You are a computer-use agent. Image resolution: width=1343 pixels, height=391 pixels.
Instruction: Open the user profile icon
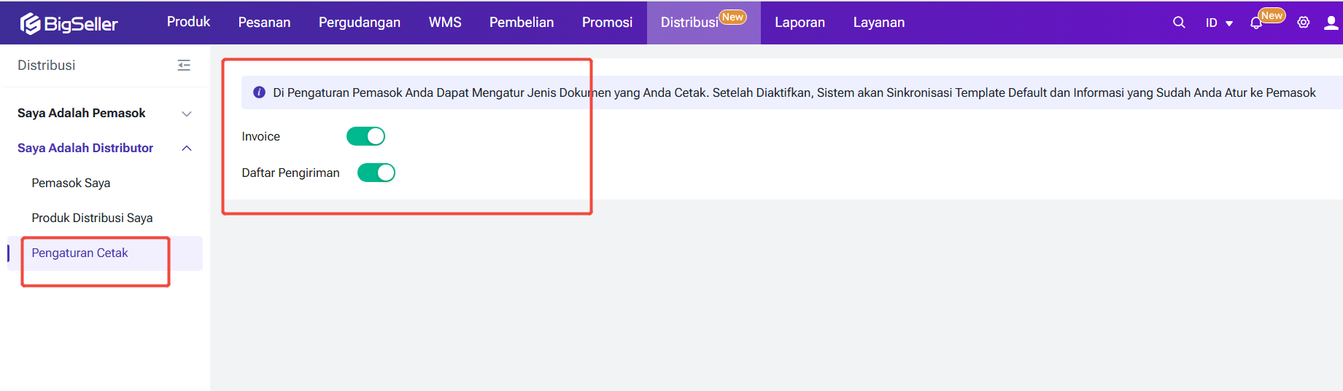[1331, 23]
